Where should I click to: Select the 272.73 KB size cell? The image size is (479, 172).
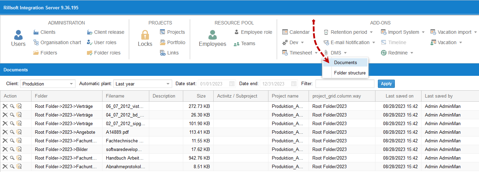click(198, 106)
